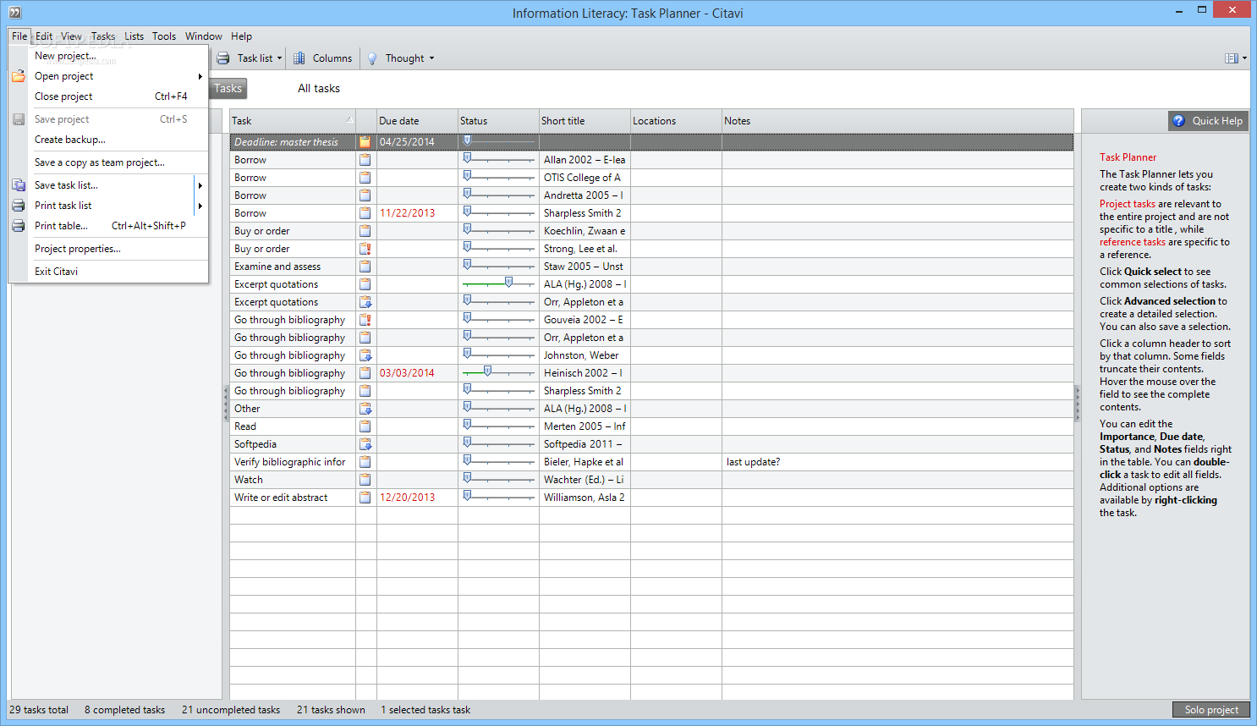Click the task icon in the Other row
This screenshot has width=1257, height=726.
(365, 409)
